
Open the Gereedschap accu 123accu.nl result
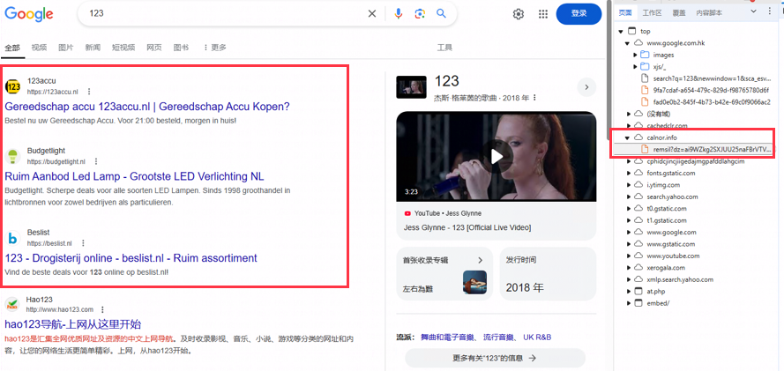pyautogui.click(x=147, y=107)
